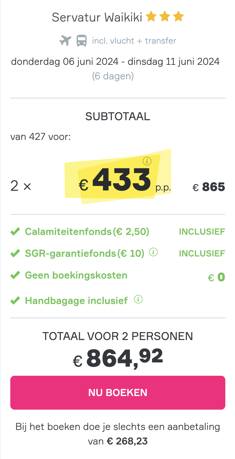Click the NU BOEKEN button
The height and width of the screenshot is (459, 235).
[x=118, y=393]
